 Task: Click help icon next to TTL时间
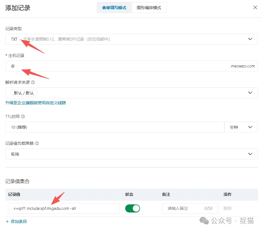click(23, 116)
